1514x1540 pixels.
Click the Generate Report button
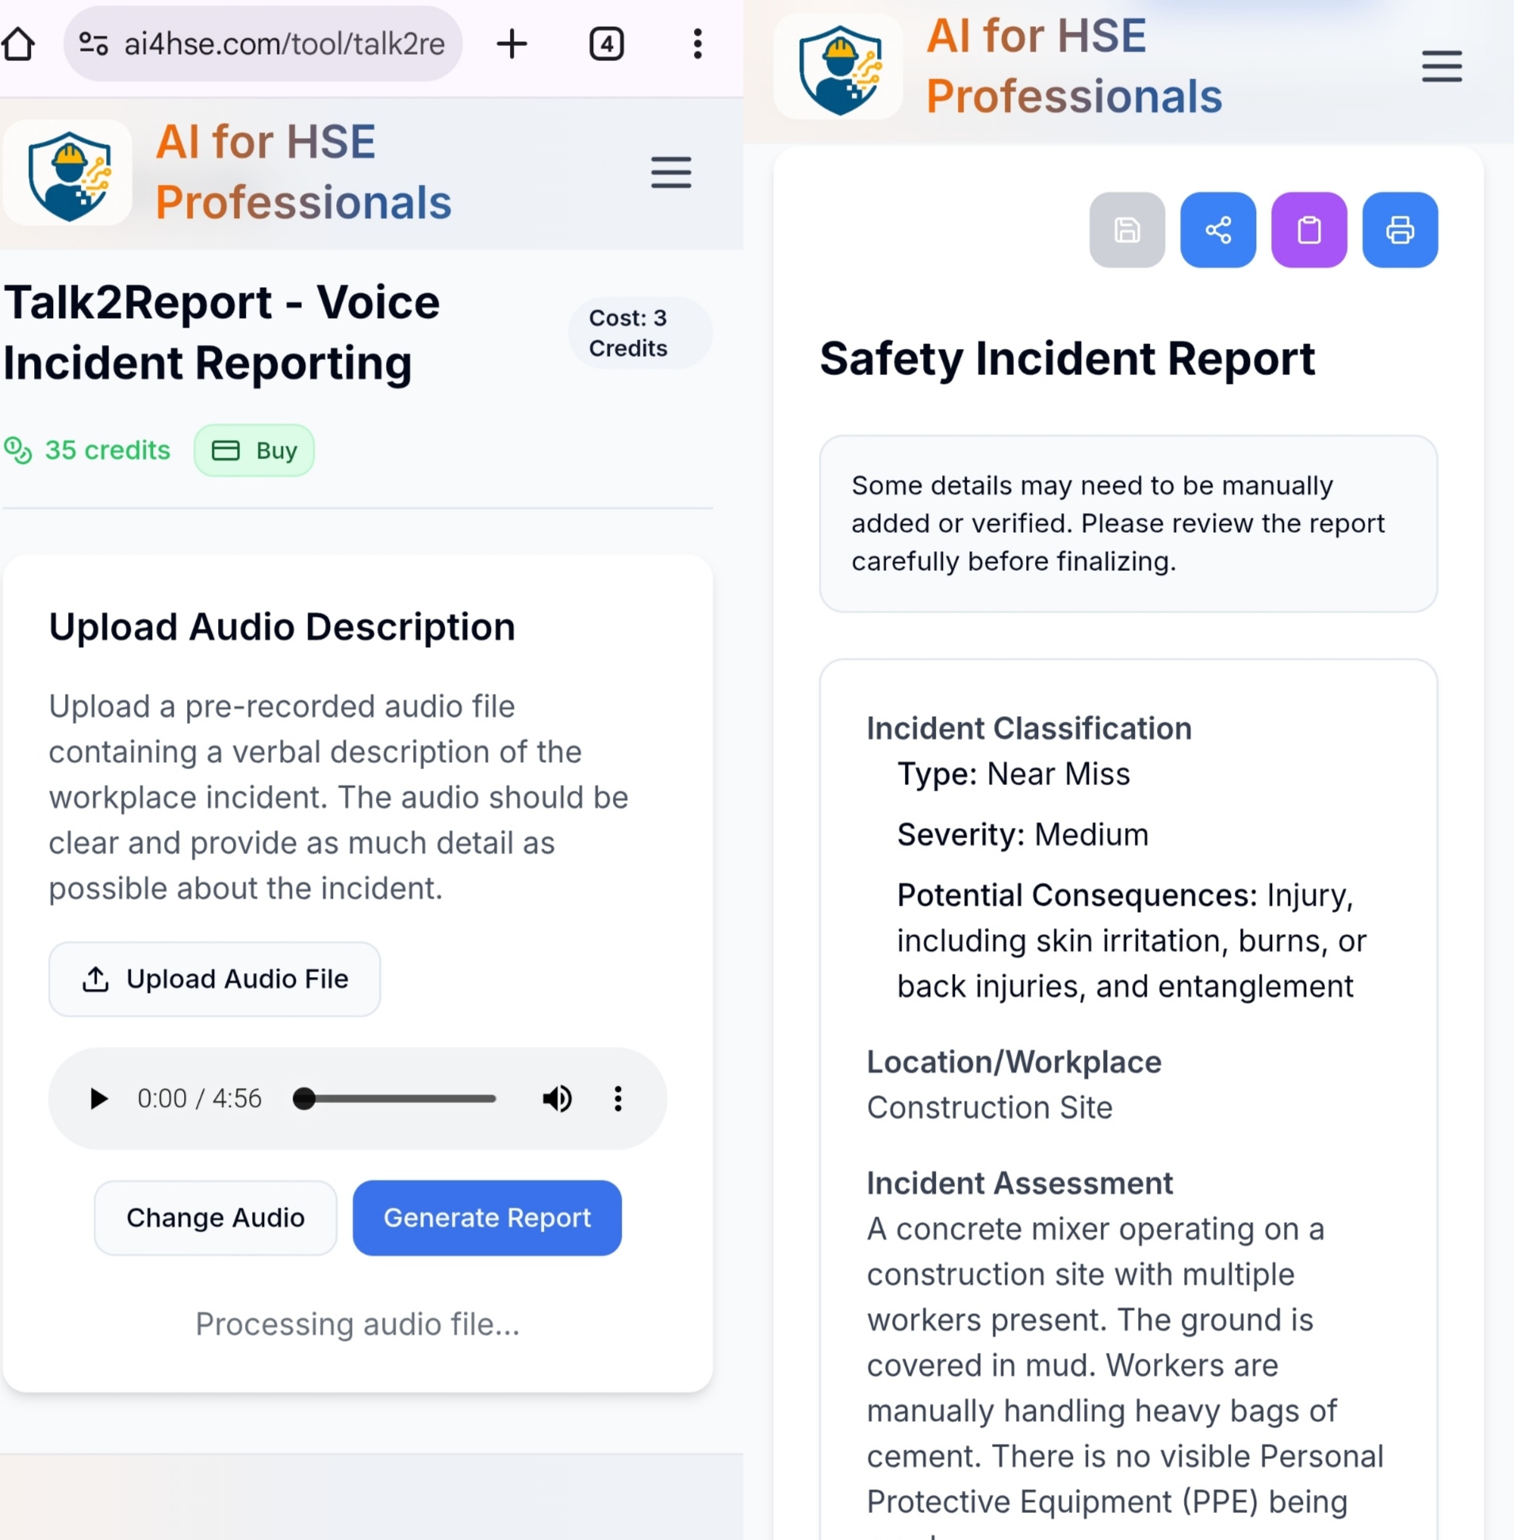click(487, 1217)
